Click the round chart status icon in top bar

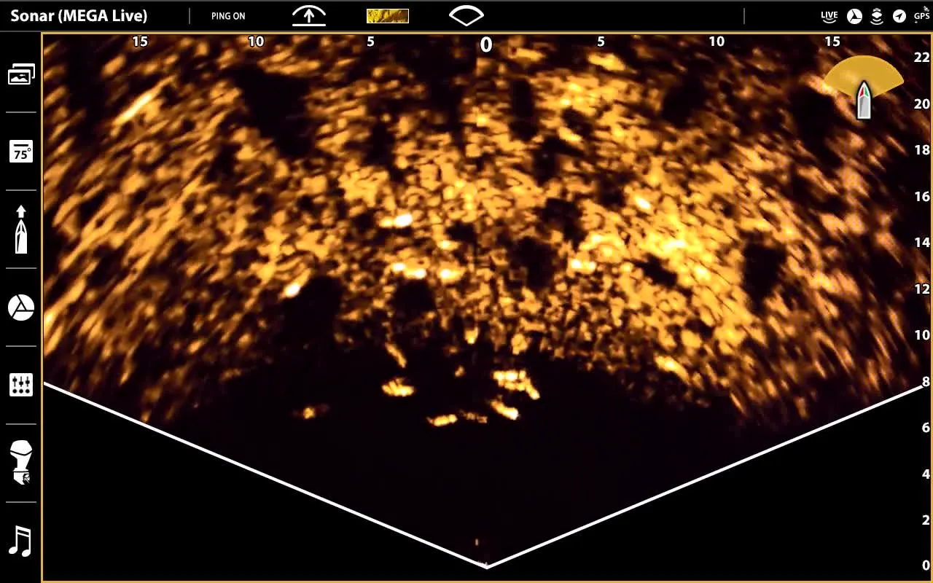pos(854,16)
